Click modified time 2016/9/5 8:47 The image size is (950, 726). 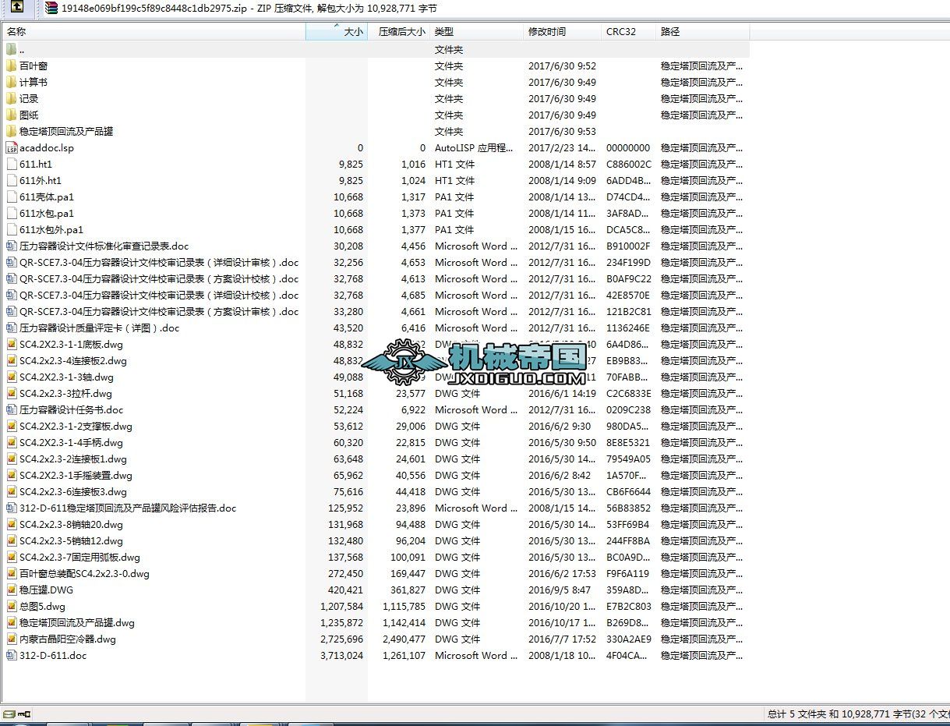560,590
